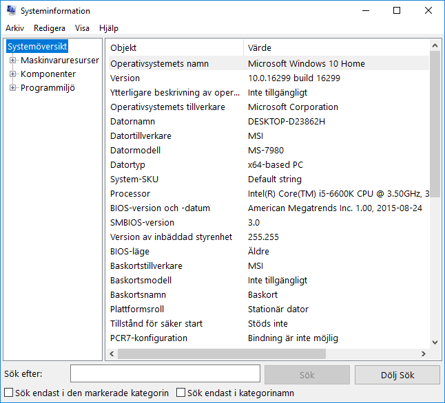Image resolution: width=445 pixels, height=403 pixels.
Task: Click the value 'Microsoft Windows 10 Home'
Action: [x=307, y=63]
